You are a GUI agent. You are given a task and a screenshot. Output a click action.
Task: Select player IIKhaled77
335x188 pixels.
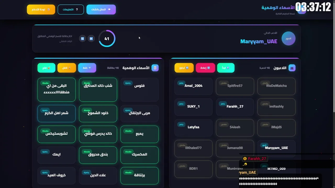pos(193,148)
